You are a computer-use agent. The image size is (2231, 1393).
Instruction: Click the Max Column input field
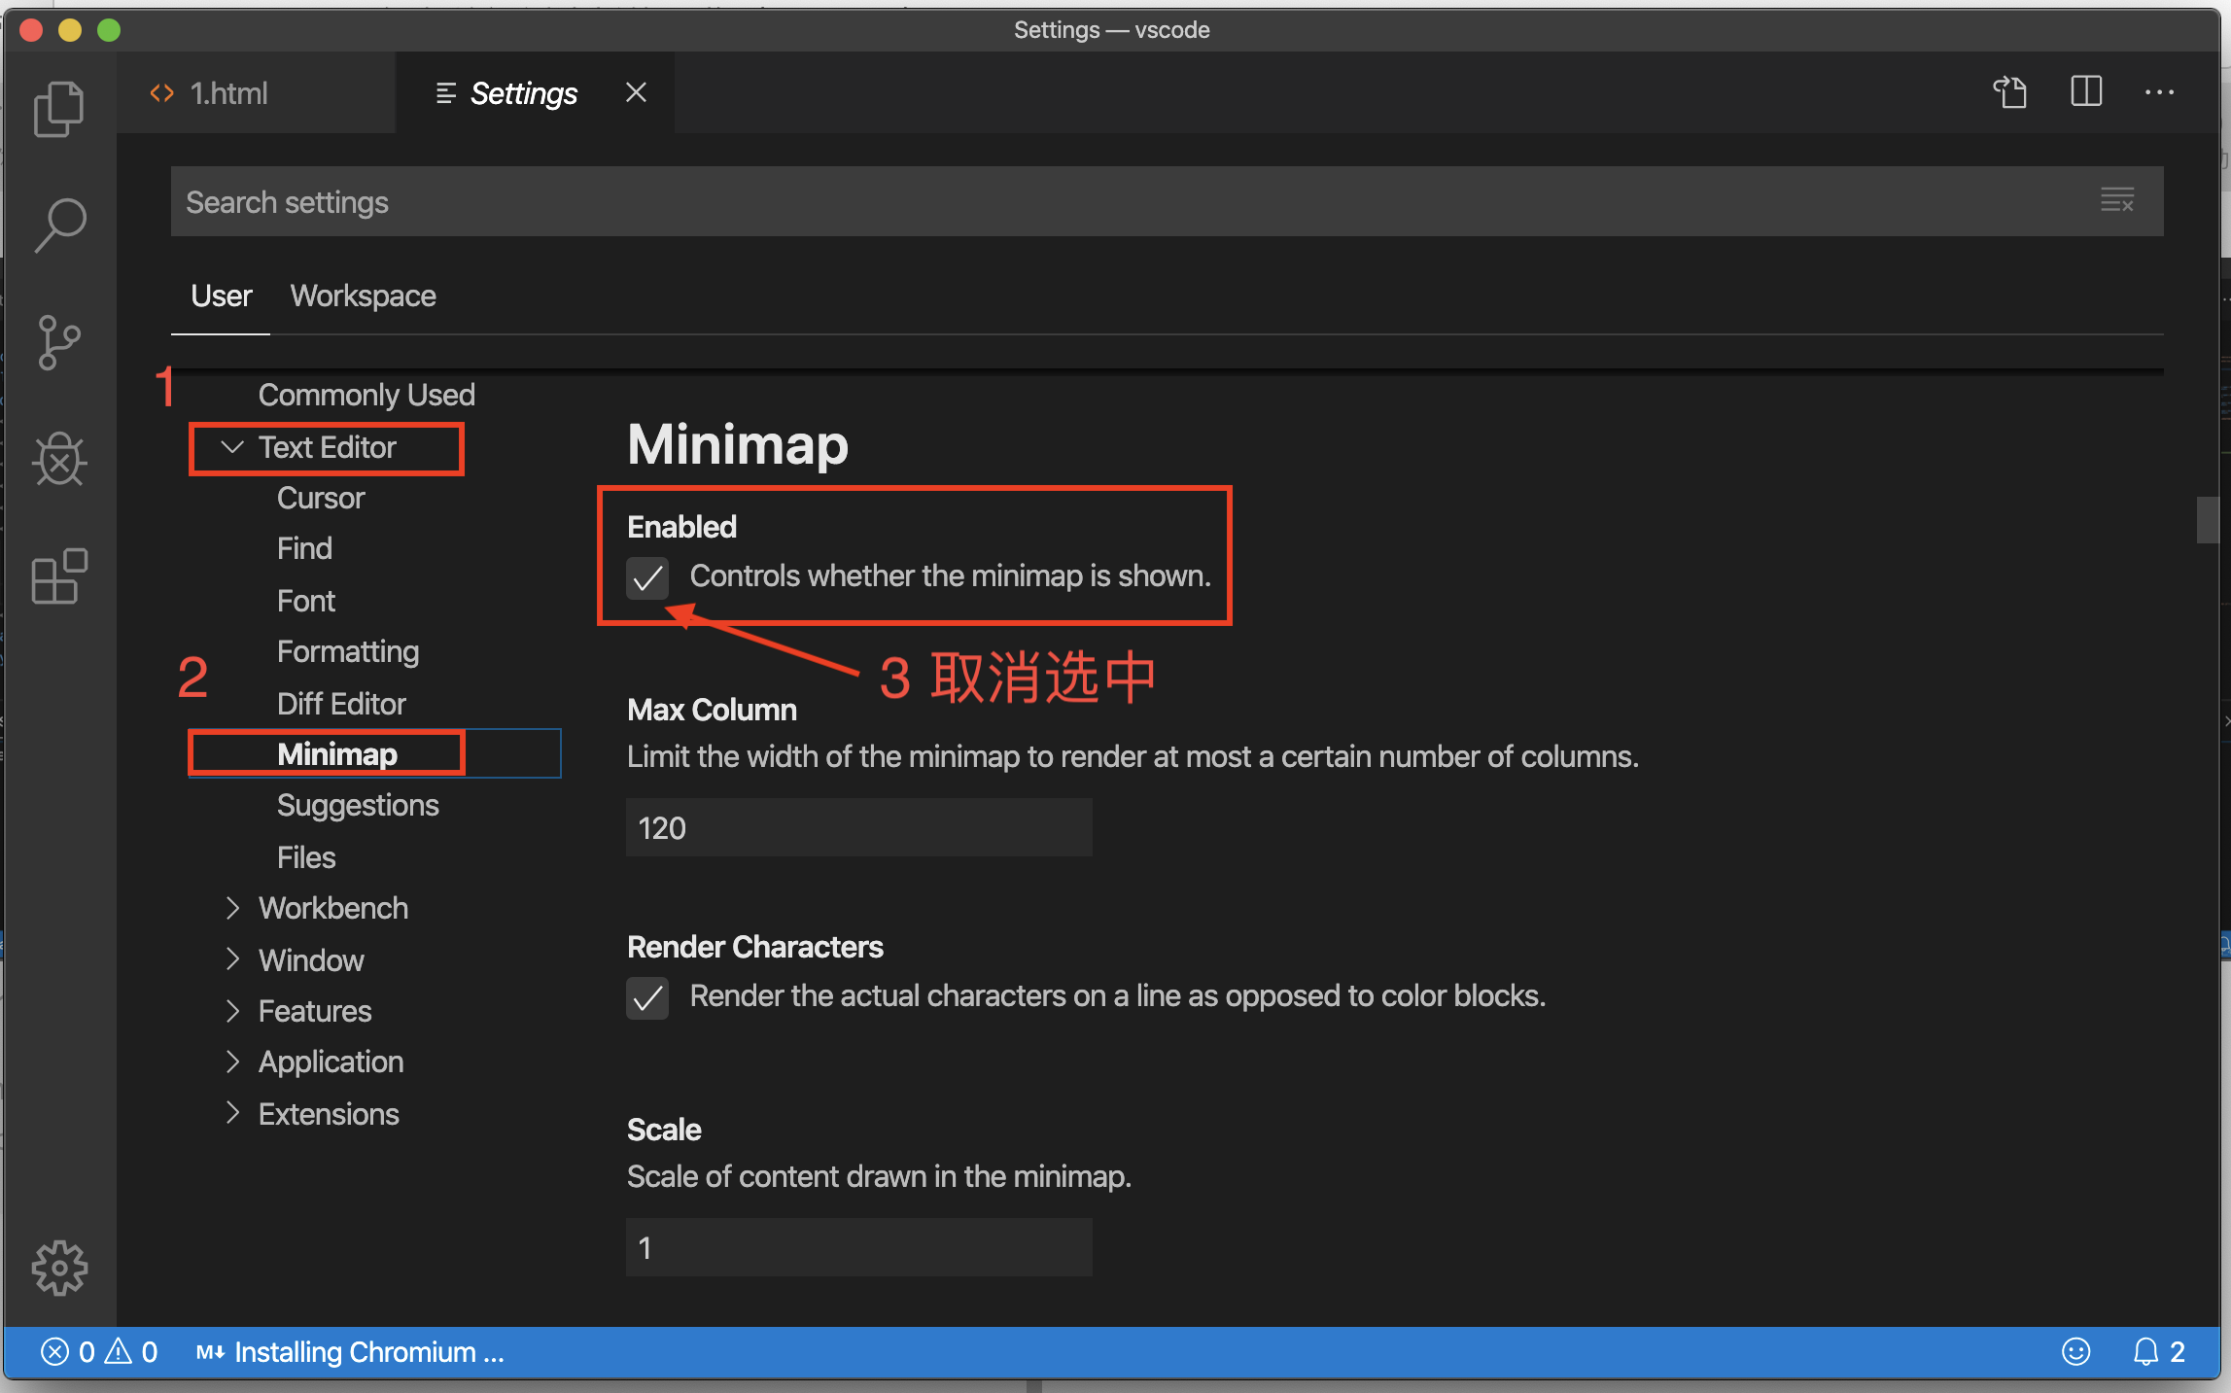click(x=857, y=827)
